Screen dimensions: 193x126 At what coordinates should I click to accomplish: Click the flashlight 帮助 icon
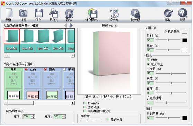[168, 13]
